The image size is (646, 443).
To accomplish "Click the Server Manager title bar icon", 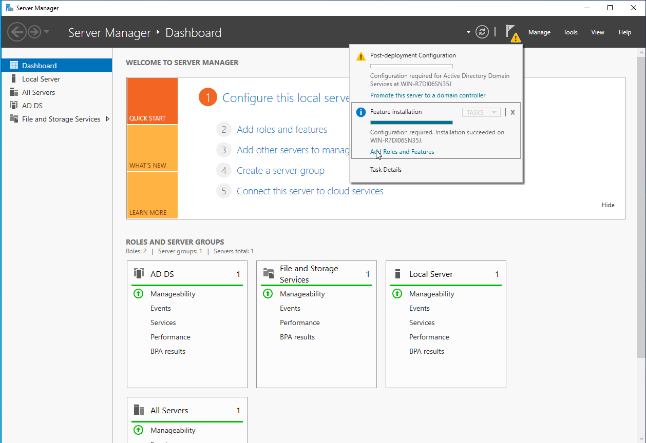I will point(9,8).
